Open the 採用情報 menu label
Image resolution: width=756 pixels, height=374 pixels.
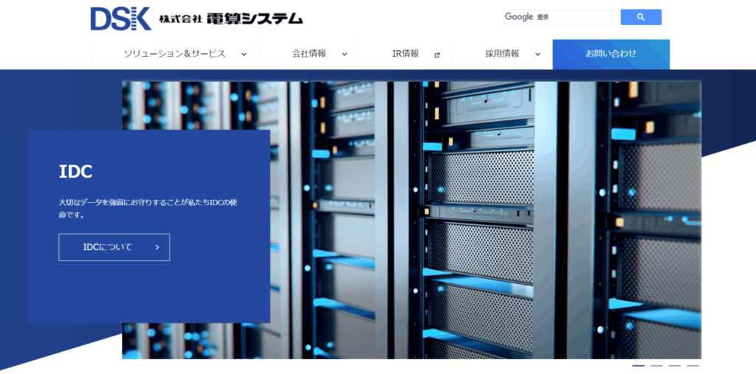click(x=502, y=54)
